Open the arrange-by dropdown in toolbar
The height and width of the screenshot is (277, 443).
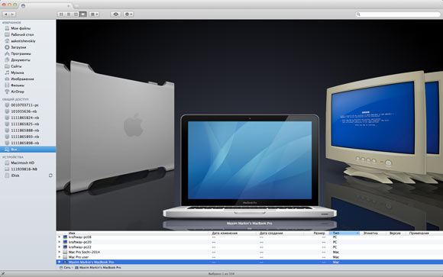94,14
